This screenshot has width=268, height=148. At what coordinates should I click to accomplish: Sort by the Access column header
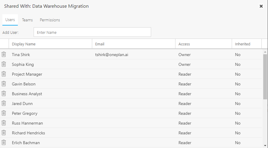coord(203,44)
